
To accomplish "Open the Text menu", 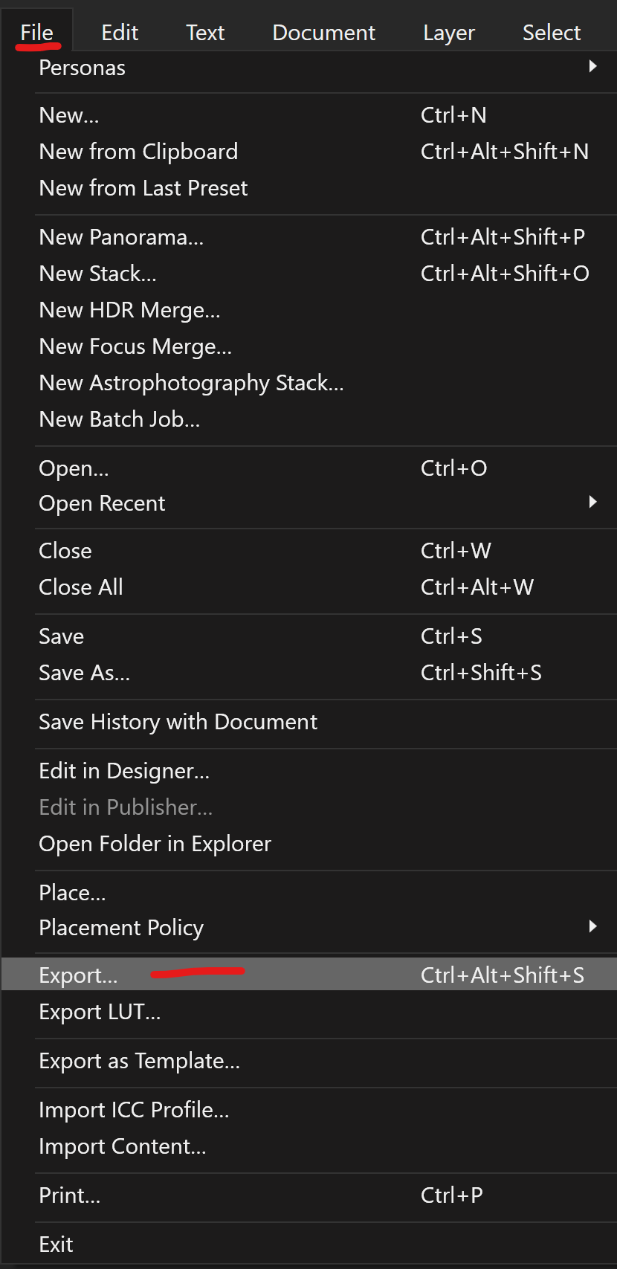I will [x=204, y=32].
